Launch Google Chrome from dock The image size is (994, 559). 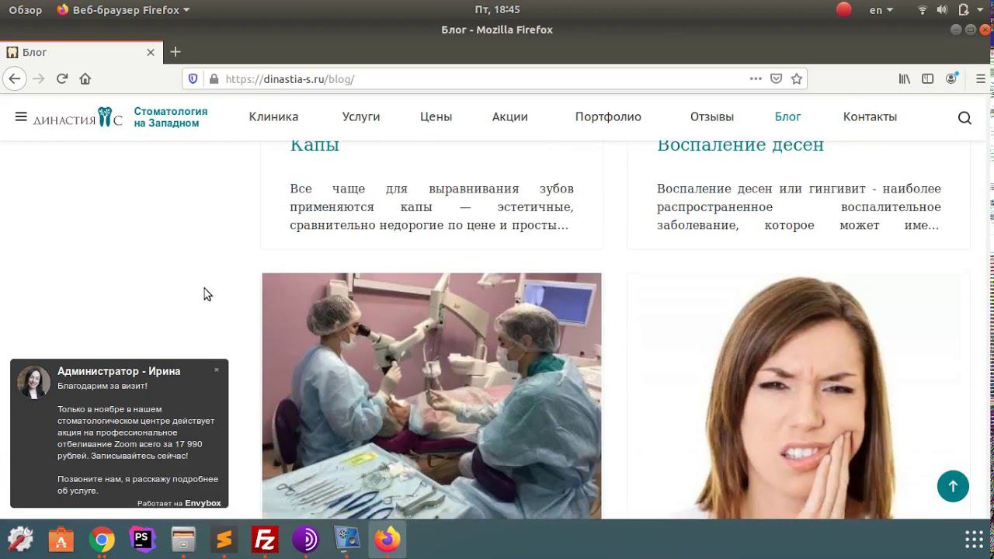(102, 539)
